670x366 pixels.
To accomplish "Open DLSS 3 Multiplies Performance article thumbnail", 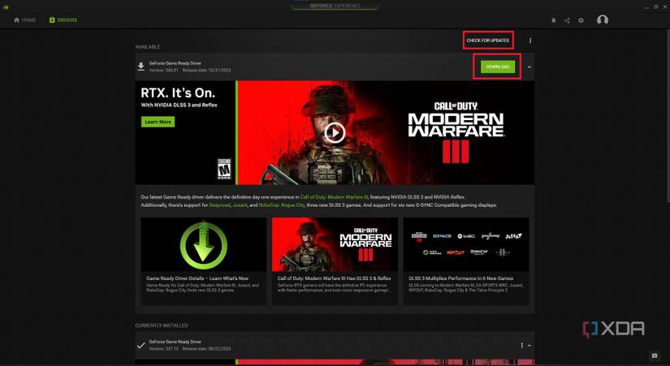I will click(x=466, y=245).
